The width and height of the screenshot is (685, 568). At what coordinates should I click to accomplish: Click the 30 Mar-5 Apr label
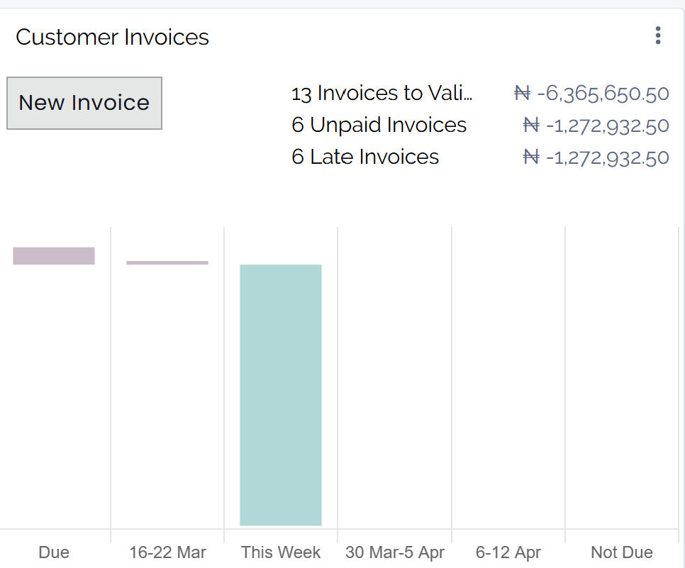394,552
